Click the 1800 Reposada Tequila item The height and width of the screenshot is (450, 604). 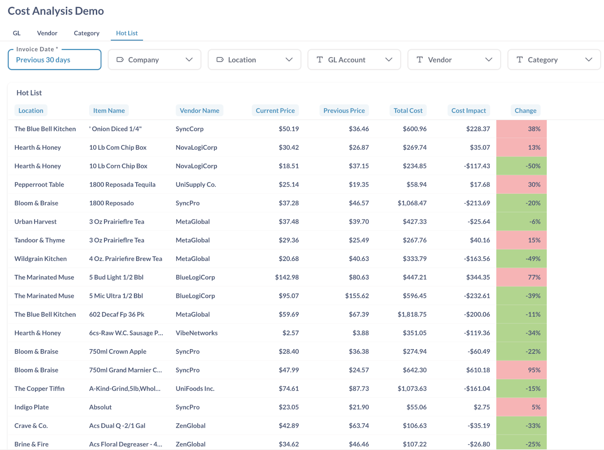[x=122, y=185]
